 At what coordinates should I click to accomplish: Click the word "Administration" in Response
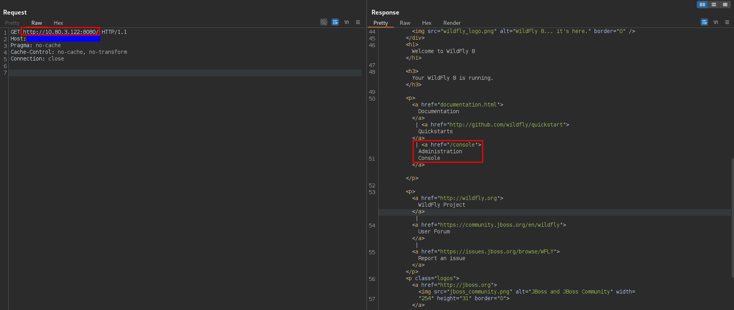[x=440, y=151]
